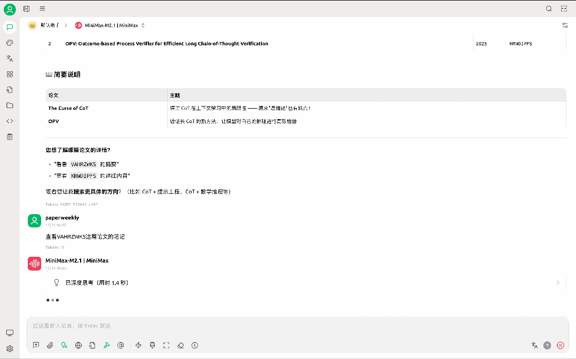Open the chat settings sliders icon
576x359 pixels.
click(x=565, y=26)
